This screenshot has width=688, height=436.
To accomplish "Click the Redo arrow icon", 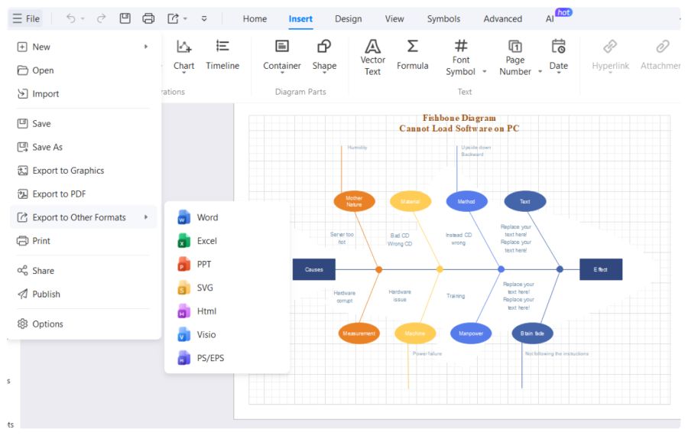I will [x=102, y=18].
